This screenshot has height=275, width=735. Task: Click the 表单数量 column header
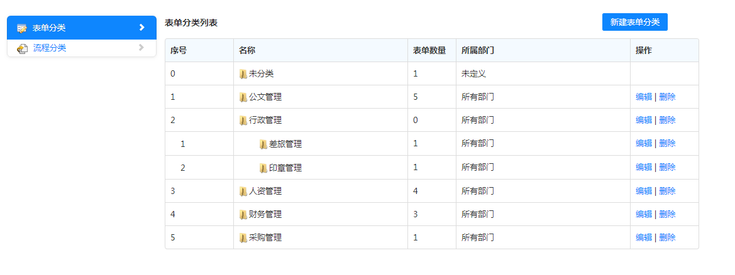coord(429,50)
